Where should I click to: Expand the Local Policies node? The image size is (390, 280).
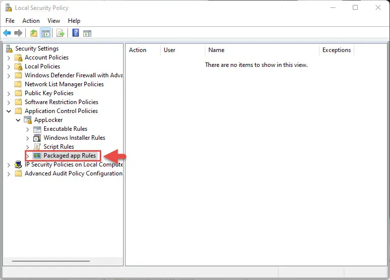[x=9, y=67]
